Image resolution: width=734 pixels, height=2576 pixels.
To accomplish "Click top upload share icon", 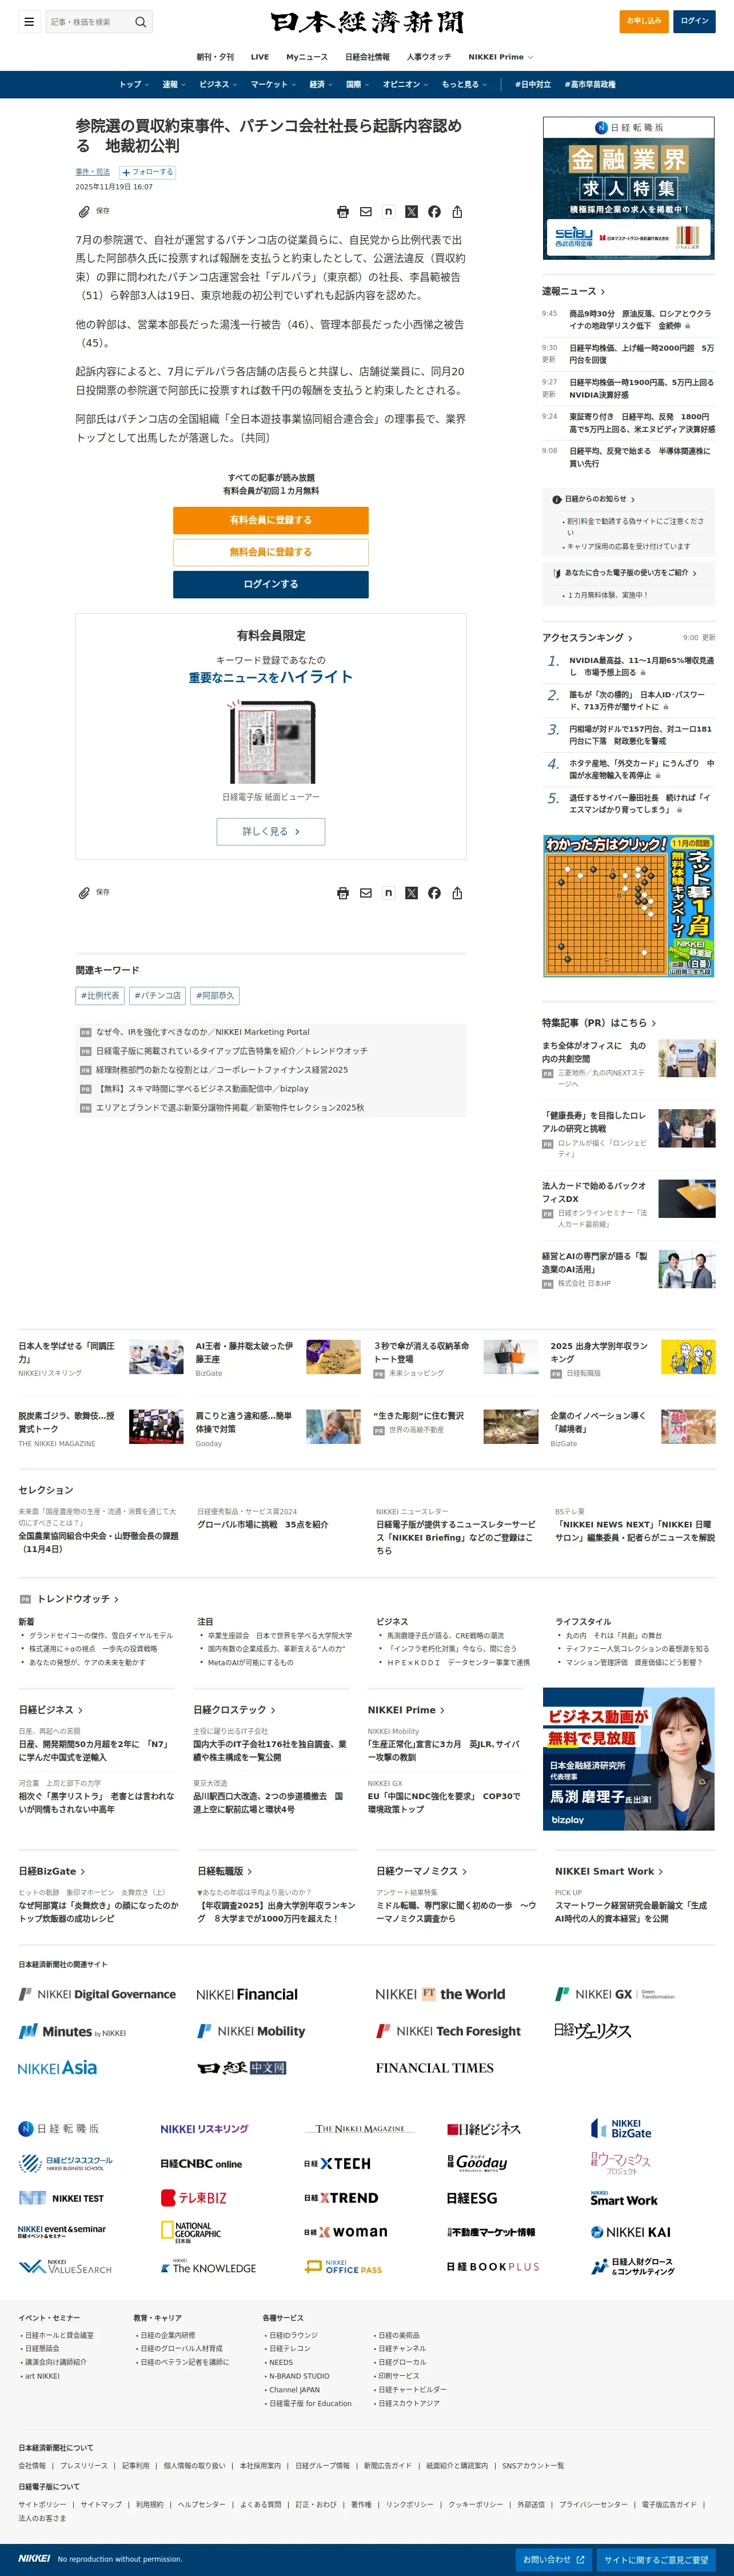I will [457, 212].
